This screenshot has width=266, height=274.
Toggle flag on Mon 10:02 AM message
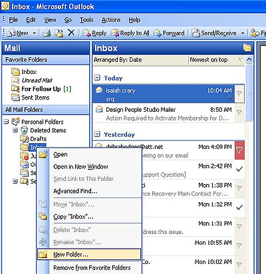pos(239,265)
